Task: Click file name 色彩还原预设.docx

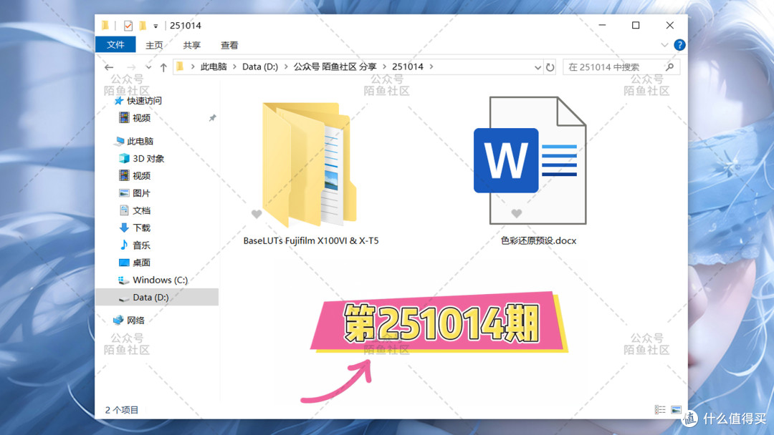Action: click(538, 241)
